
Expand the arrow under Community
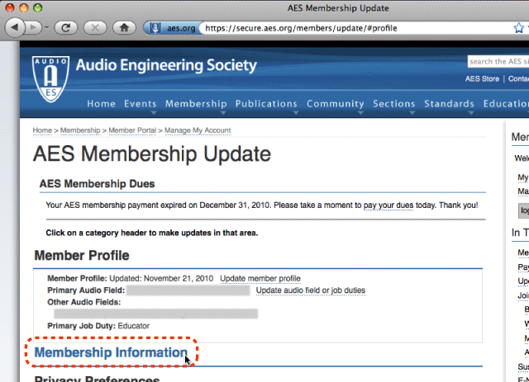tap(360, 113)
